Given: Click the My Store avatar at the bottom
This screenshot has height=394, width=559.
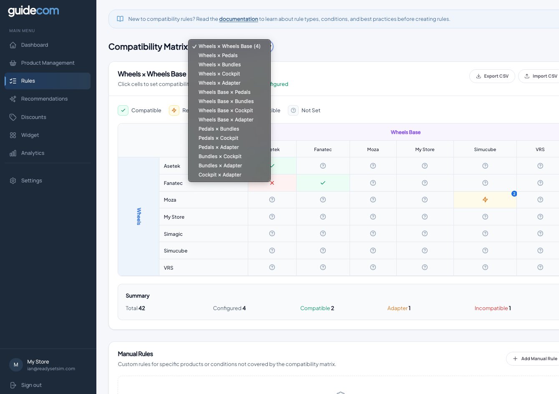Looking at the screenshot, I should pos(16,364).
